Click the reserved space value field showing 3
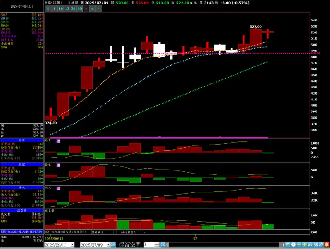 coord(149,245)
